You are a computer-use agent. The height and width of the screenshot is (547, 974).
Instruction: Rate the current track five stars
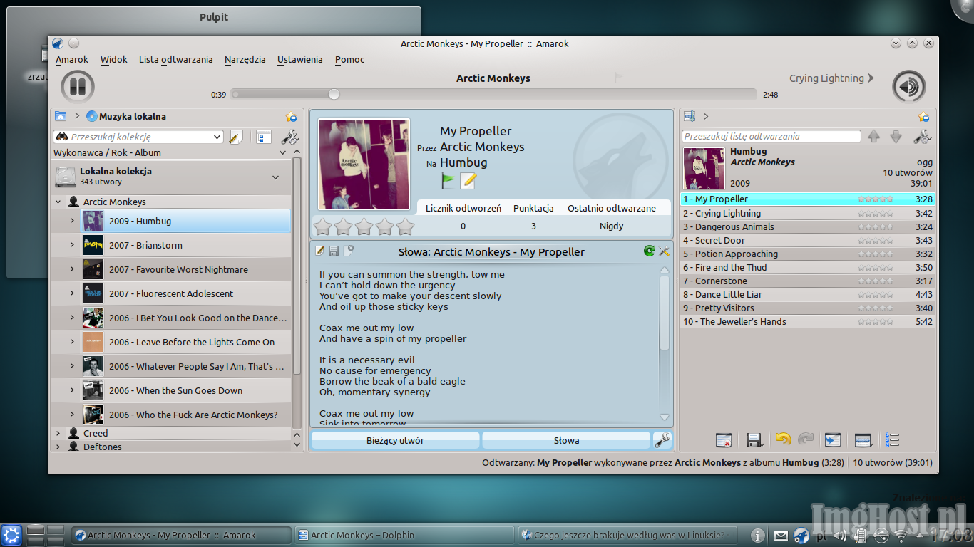405,227
